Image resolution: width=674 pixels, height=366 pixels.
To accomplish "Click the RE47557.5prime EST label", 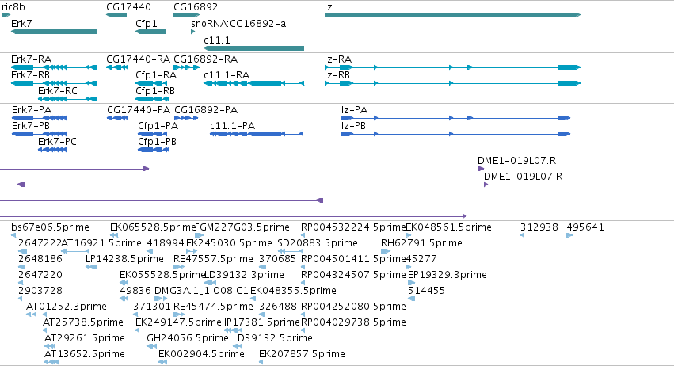I will (x=213, y=259).
